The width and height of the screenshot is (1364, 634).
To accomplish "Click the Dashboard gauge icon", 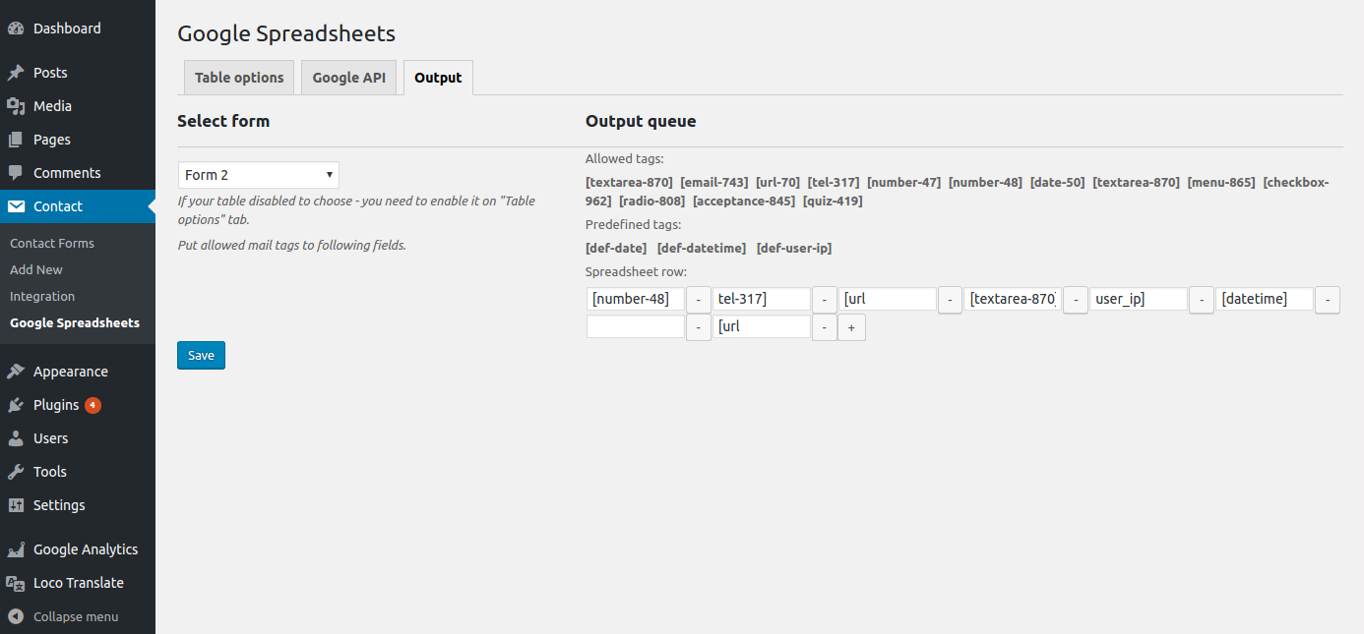I will (x=16, y=29).
